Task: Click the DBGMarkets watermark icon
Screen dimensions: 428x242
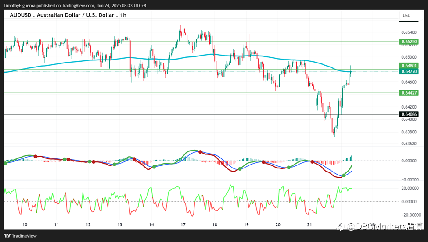Action: [x=341, y=226]
